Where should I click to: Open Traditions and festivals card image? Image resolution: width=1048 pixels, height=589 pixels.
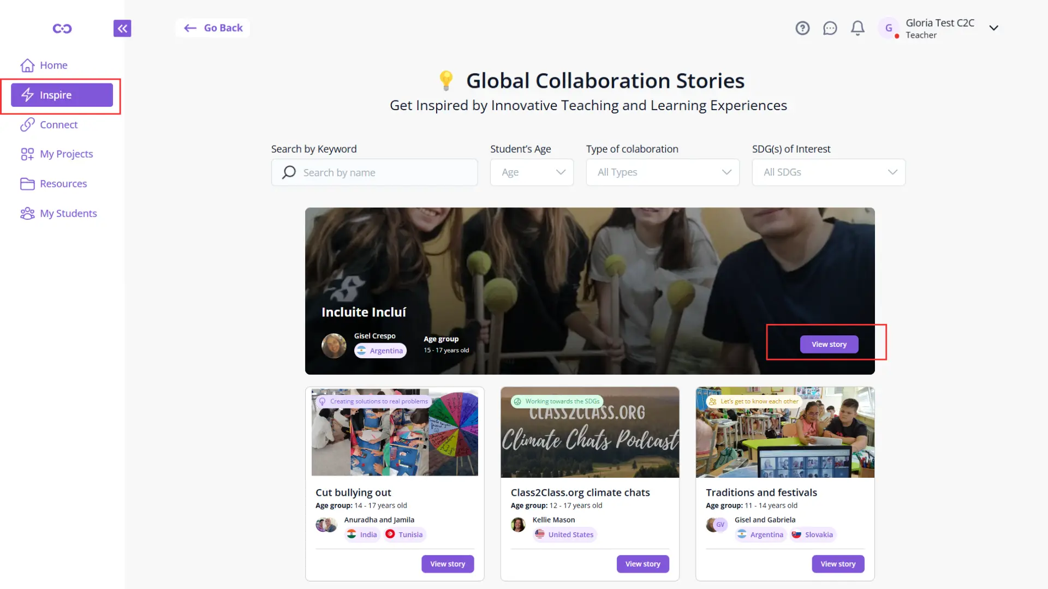pyautogui.click(x=785, y=432)
